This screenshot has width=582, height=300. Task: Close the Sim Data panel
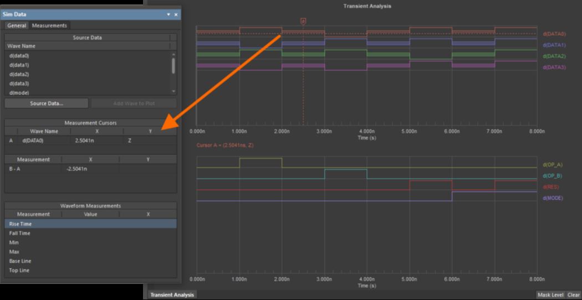tap(176, 14)
